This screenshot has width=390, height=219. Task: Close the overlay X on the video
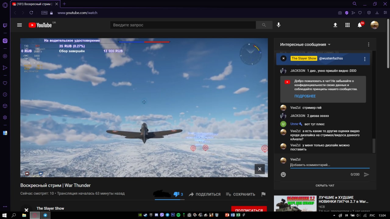click(260, 169)
